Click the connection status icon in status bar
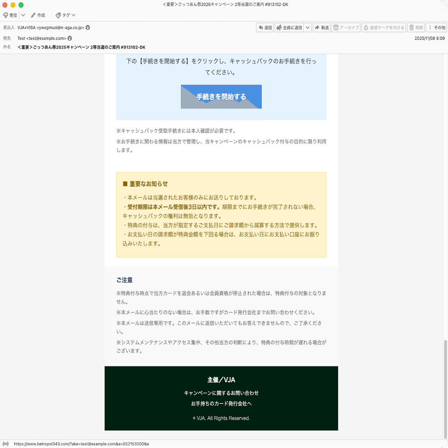The height and width of the screenshot is (448, 448). tap(6, 444)
